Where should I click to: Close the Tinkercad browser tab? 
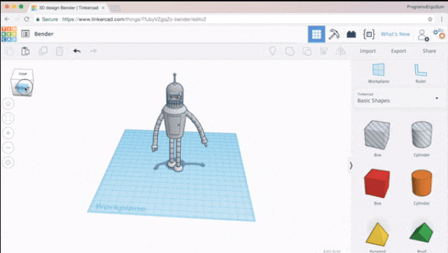tap(103, 8)
